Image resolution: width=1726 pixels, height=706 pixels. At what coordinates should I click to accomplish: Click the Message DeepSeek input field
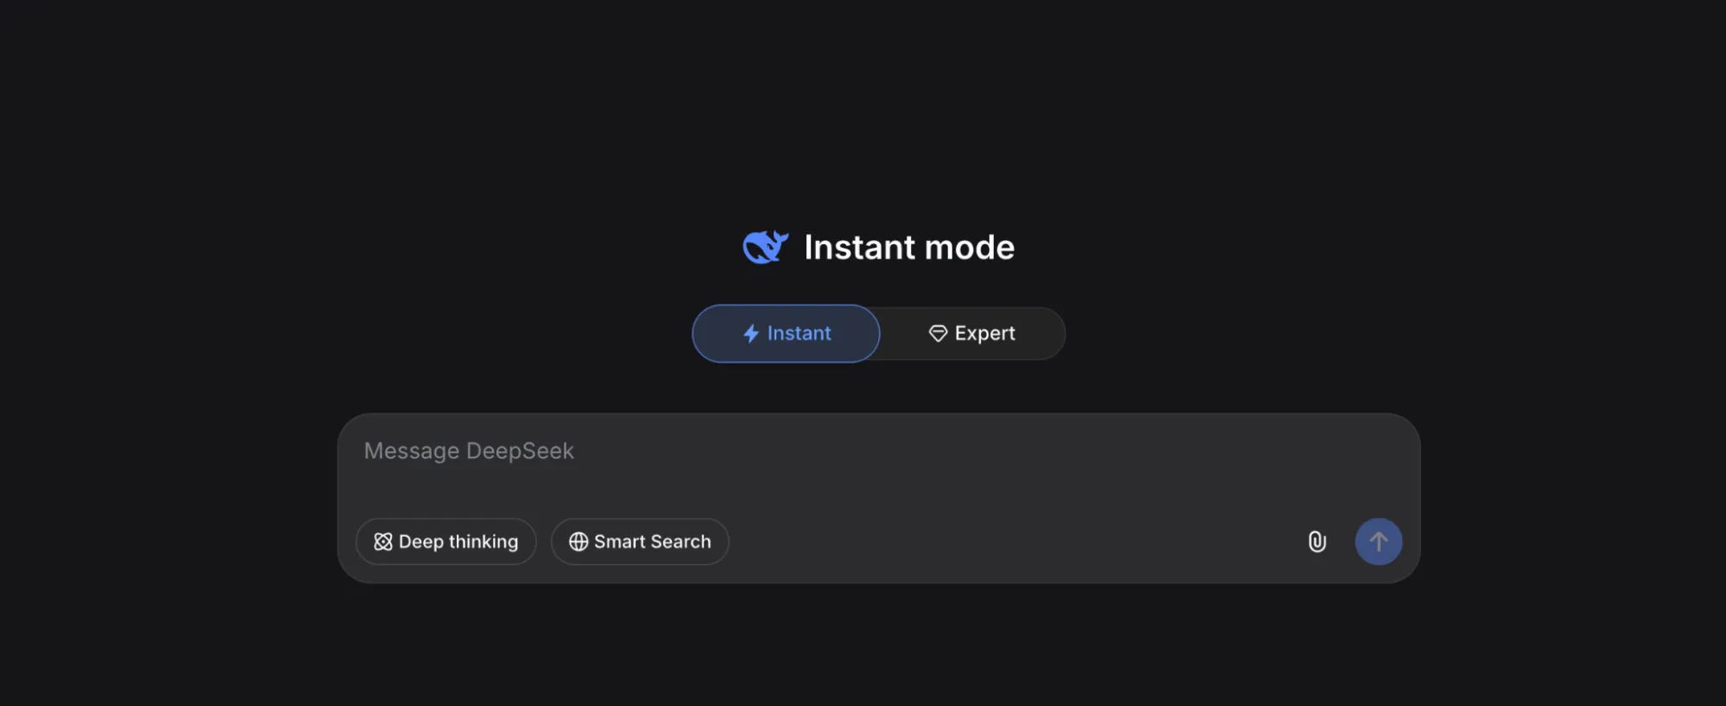[x=777, y=451]
